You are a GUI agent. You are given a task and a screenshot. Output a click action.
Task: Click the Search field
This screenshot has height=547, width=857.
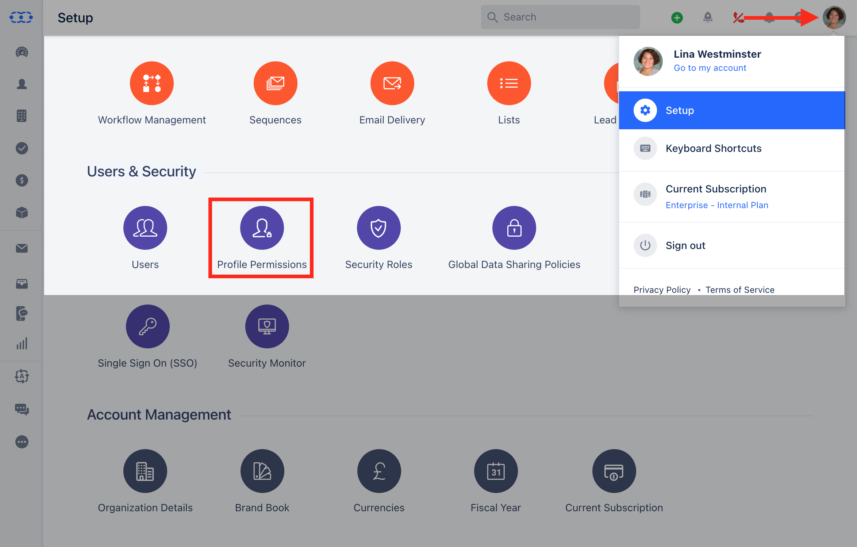pos(561,17)
